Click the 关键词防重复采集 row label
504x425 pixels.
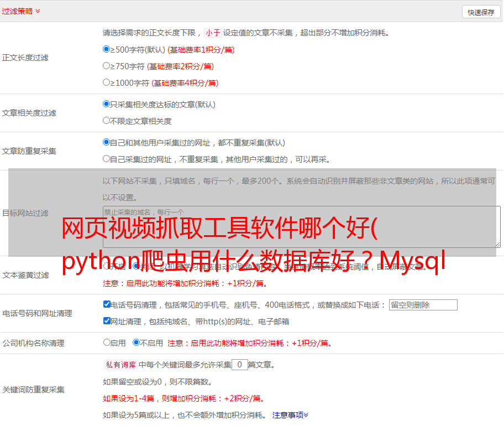point(33,390)
